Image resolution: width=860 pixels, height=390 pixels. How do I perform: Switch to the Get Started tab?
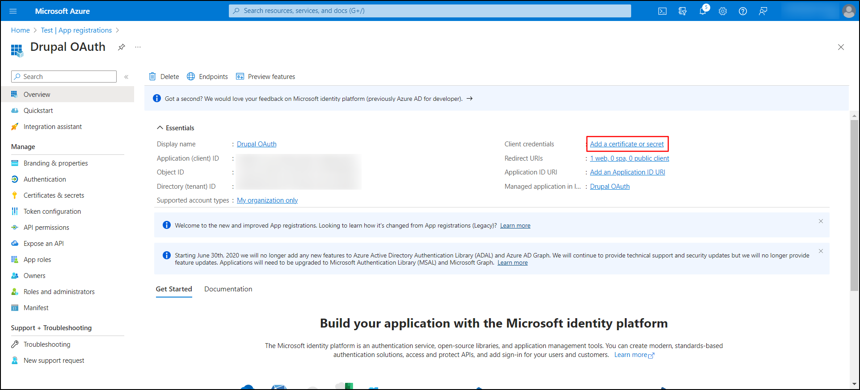pos(174,289)
